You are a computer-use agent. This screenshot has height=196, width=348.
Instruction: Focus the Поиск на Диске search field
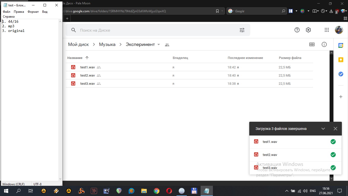tap(158, 30)
